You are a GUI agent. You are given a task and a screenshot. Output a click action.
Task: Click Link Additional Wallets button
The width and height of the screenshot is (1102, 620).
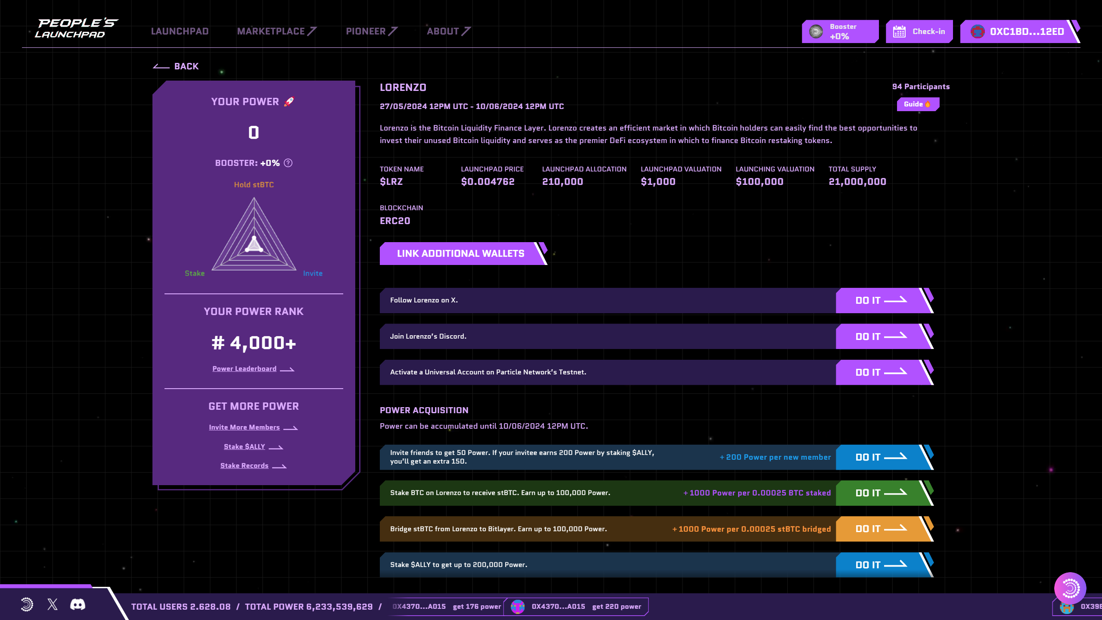coord(460,253)
